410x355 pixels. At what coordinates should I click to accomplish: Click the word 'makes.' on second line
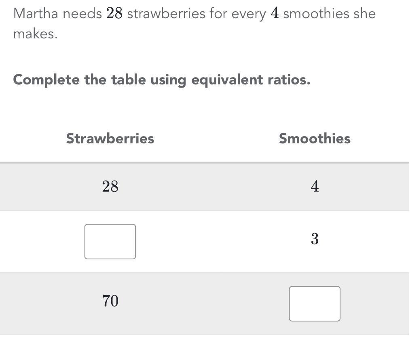tap(36, 34)
